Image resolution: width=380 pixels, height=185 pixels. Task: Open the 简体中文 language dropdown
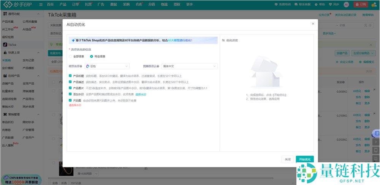pyautogui.click(x=190, y=66)
